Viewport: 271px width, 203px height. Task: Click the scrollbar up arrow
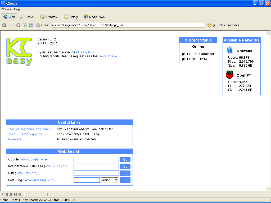[268, 33]
